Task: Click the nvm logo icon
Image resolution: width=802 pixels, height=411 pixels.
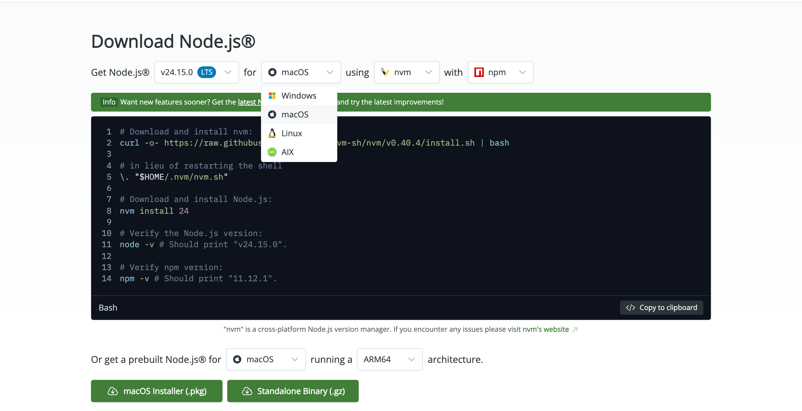Action: pos(385,72)
